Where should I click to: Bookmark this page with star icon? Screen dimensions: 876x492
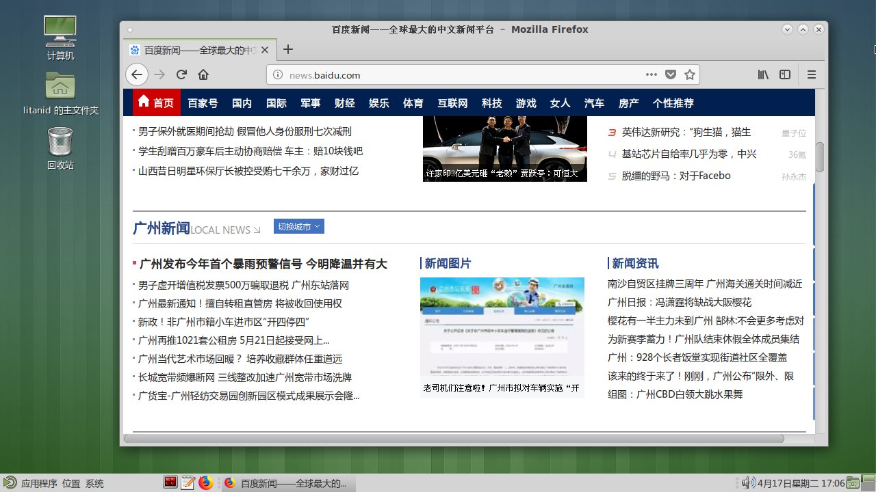point(690,74)
